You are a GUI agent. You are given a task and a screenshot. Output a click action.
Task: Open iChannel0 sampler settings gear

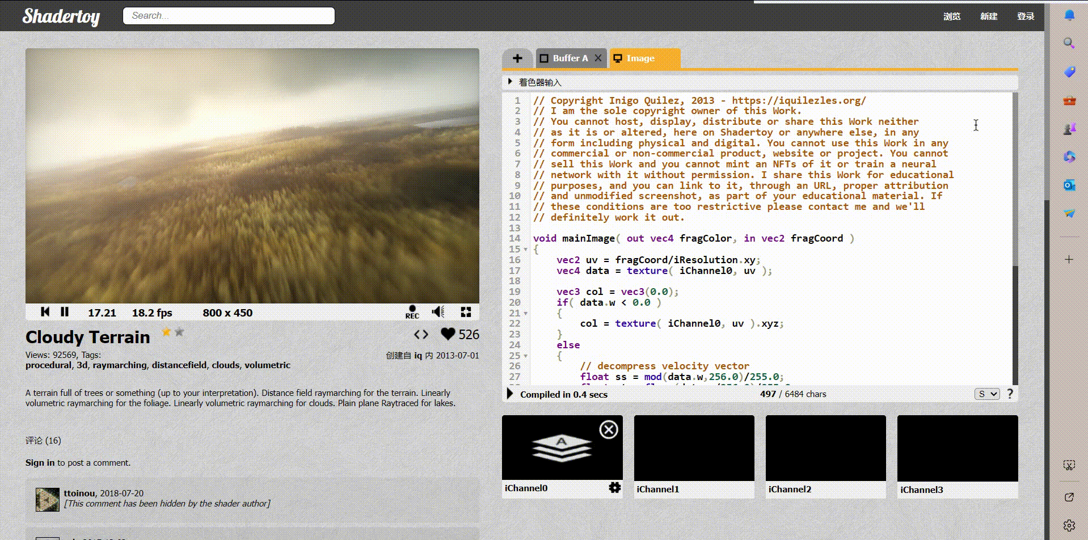click(614, 488)
